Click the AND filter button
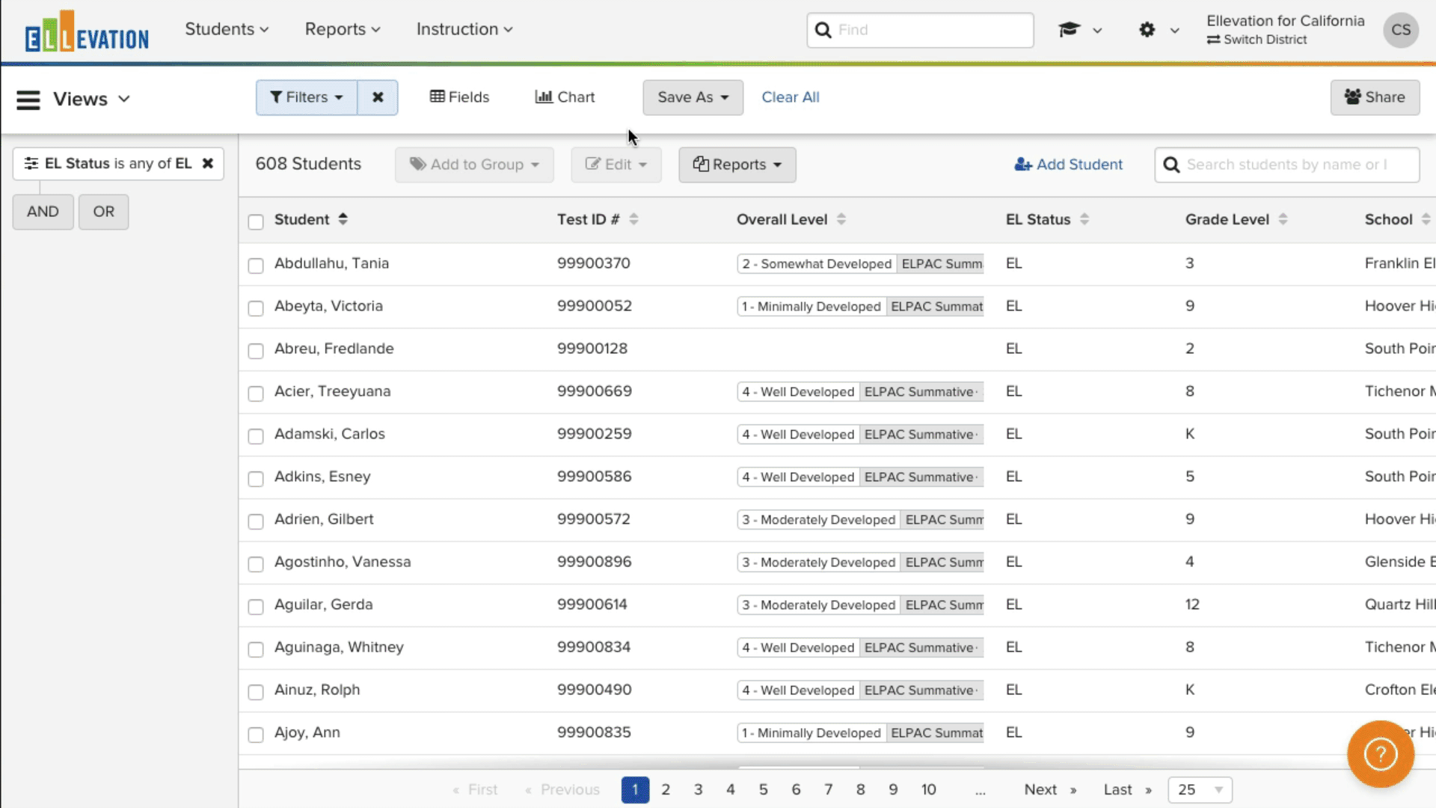The width and height of the screenshot is (1436, 808). 43,212
